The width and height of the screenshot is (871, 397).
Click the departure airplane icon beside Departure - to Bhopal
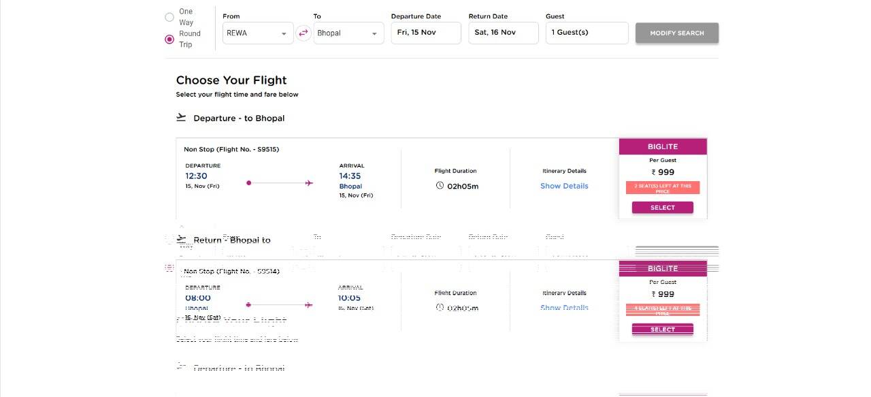click(181, 117)
